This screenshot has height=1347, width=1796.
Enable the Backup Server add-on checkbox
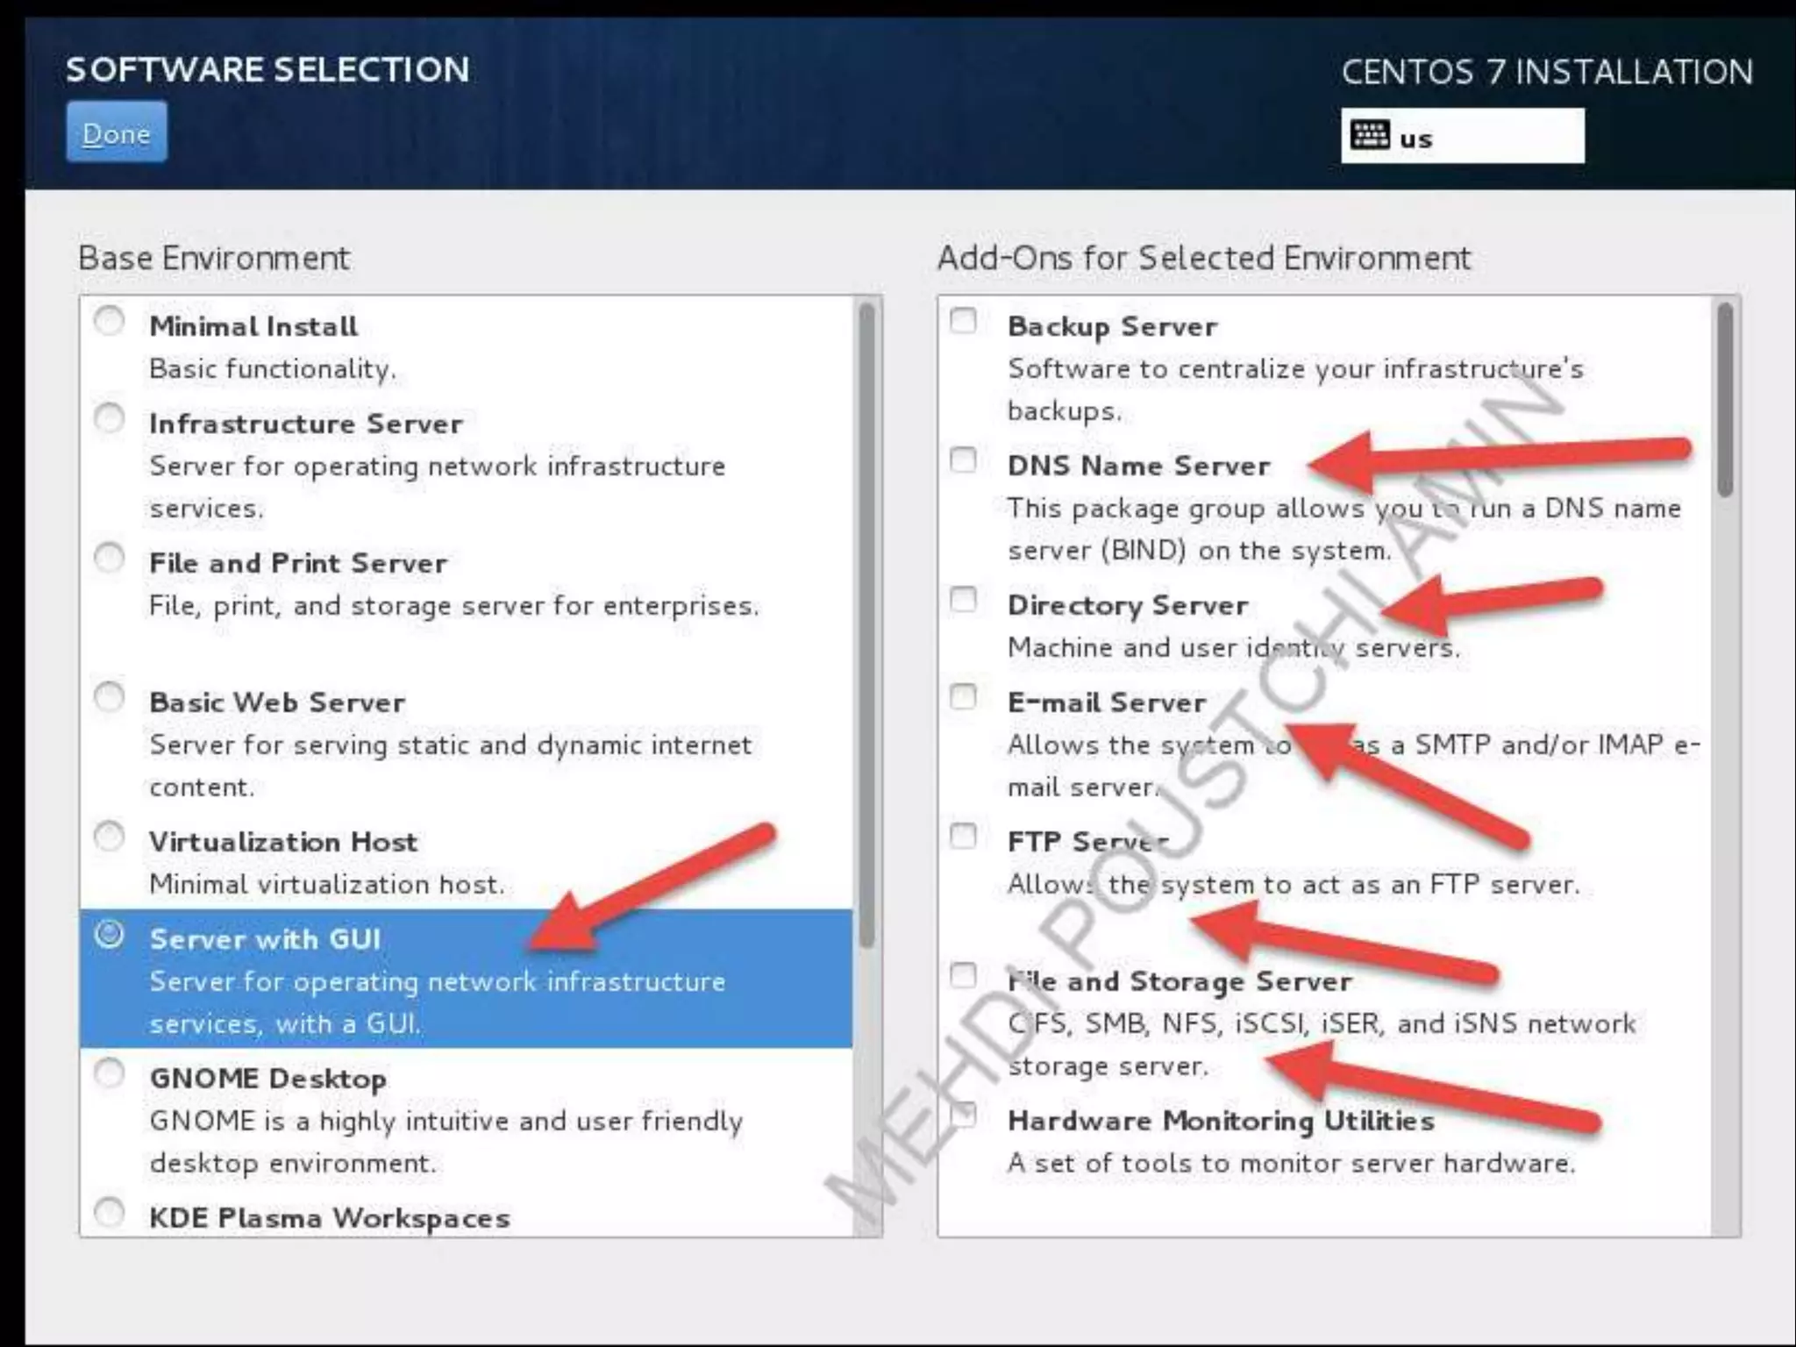coord(963,321)
